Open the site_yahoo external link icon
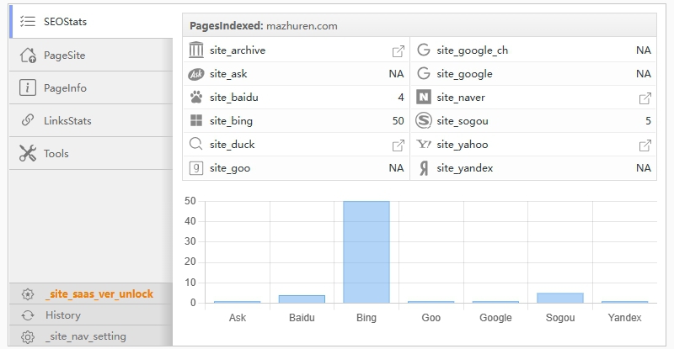 pos(645,145)
